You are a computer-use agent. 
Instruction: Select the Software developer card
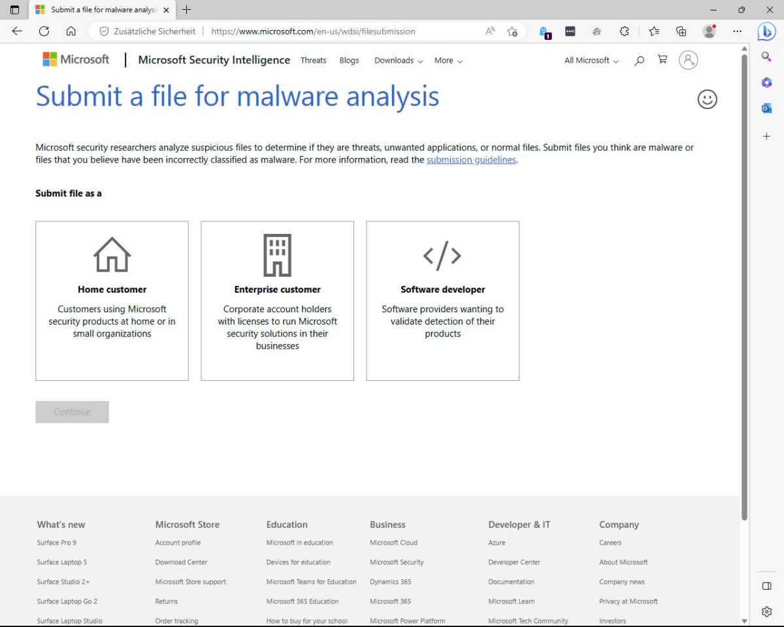point(443,301)
